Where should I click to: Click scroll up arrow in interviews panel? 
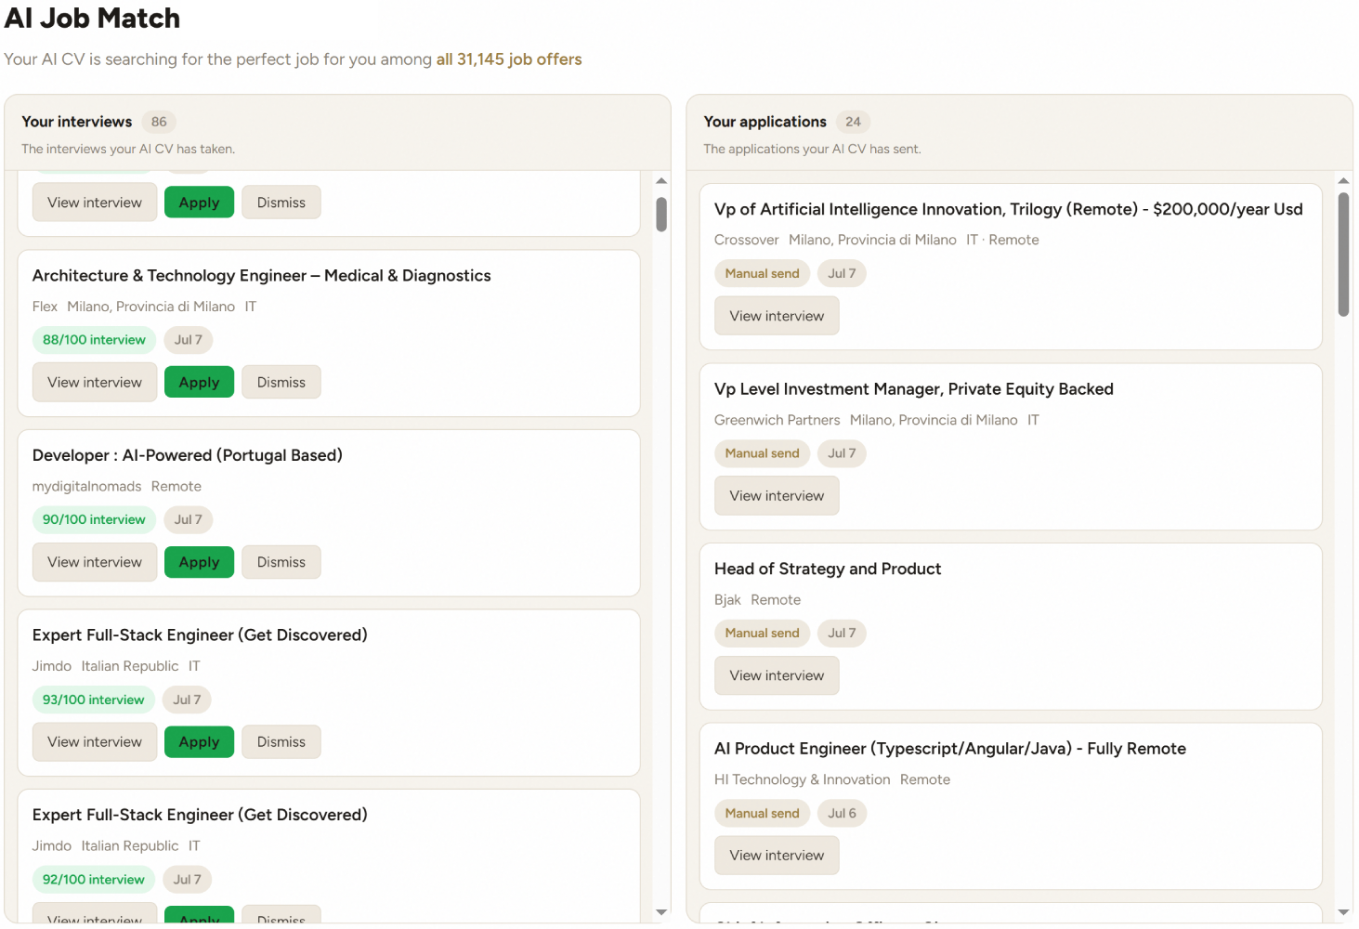(x=661, y=181)
